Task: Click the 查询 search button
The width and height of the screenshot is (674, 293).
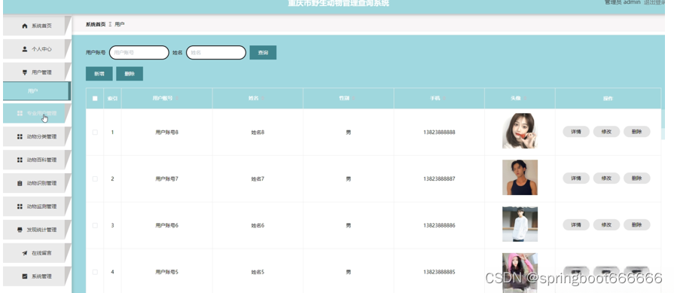Action: coord(263,53)
